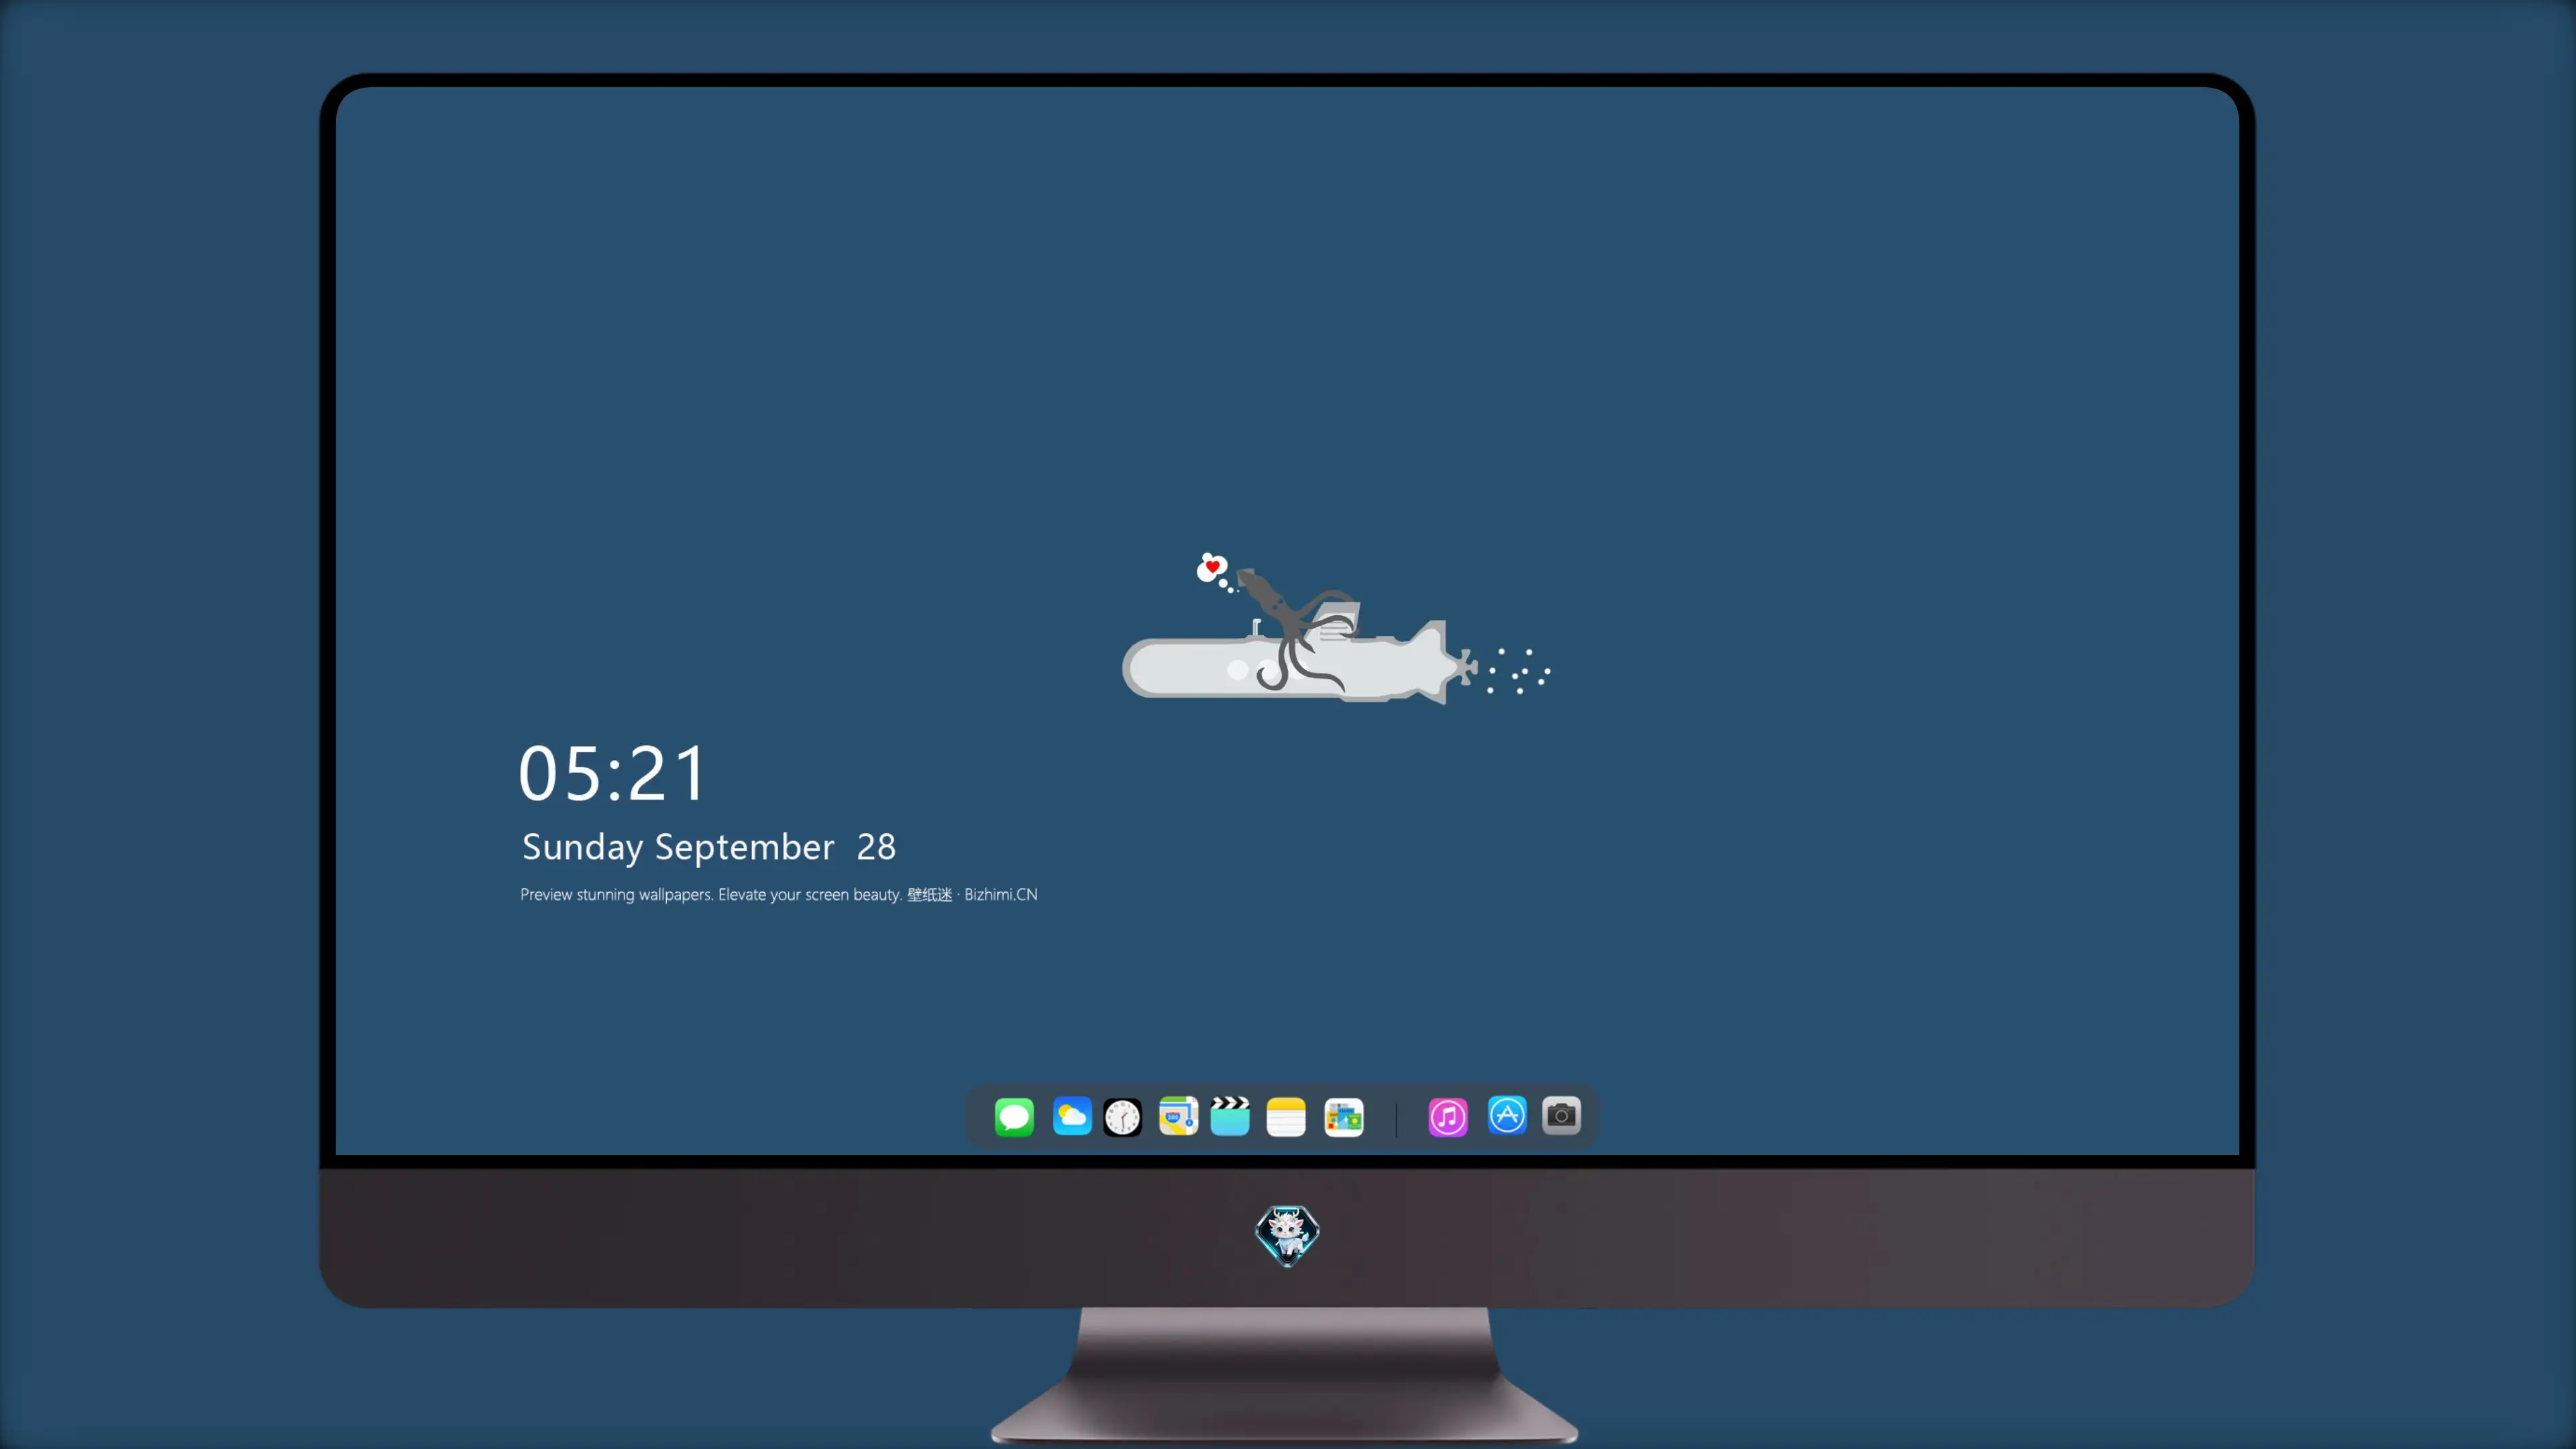Launch the Videos clapperboard app

pos(1230,1116)
